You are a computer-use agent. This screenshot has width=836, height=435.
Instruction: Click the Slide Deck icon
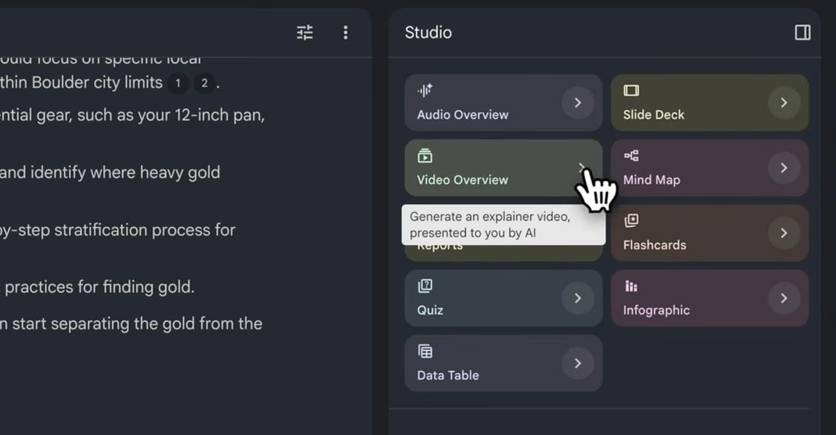[631, 90]
